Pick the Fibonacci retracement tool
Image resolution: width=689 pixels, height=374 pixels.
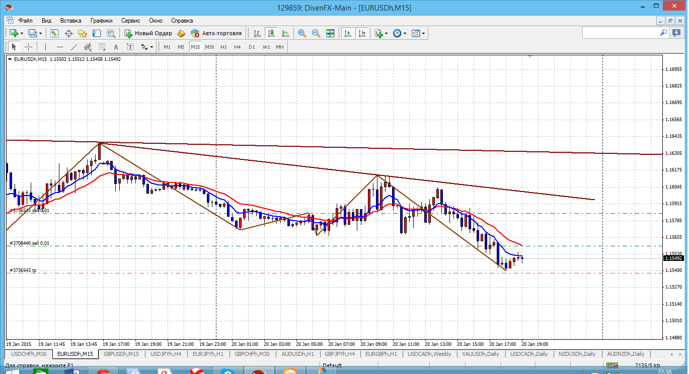103,47
